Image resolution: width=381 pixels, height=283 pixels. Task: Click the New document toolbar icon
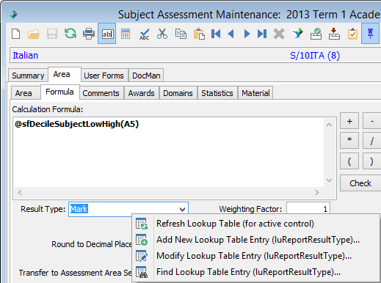(16, 34)
